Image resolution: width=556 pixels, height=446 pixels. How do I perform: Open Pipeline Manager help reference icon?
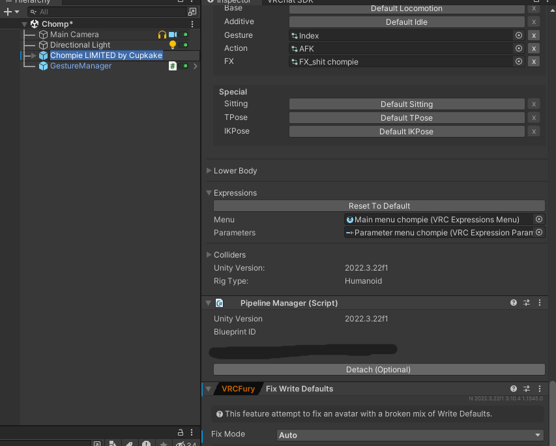[514, 303]
